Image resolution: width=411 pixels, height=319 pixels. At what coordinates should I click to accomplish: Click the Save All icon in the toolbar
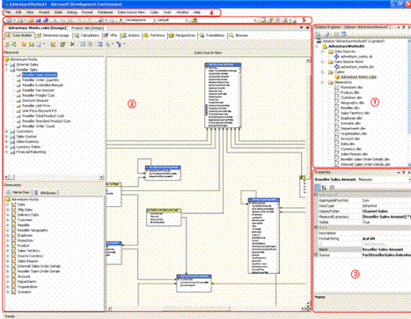(46, 20)
